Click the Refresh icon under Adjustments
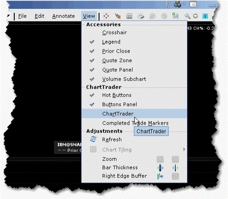The height and width of the screenshot is (199, 228). 93,139
